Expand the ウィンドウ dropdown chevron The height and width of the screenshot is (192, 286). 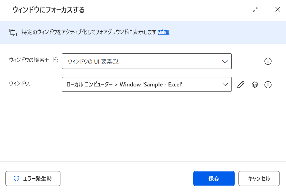pyautogui.click(x=225, y=85)
